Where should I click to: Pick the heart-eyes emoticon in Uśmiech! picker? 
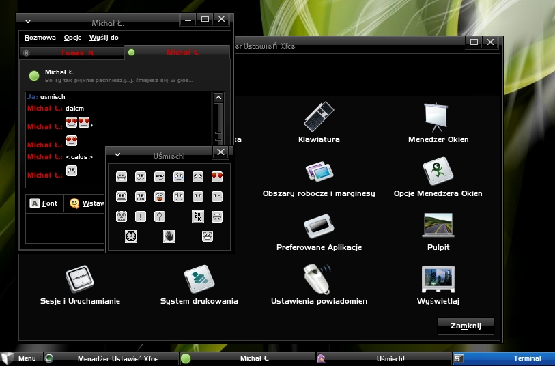tap(217, 177)
